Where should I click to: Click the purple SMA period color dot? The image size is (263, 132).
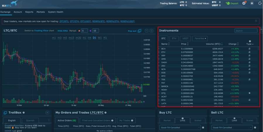[x=90, y=31]
